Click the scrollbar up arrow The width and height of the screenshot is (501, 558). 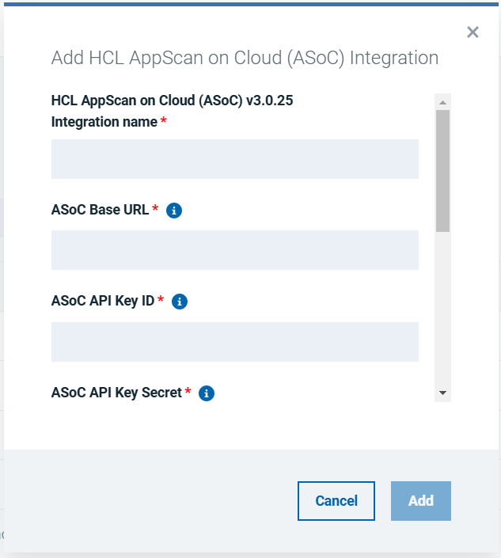click(x=443, y=102)
